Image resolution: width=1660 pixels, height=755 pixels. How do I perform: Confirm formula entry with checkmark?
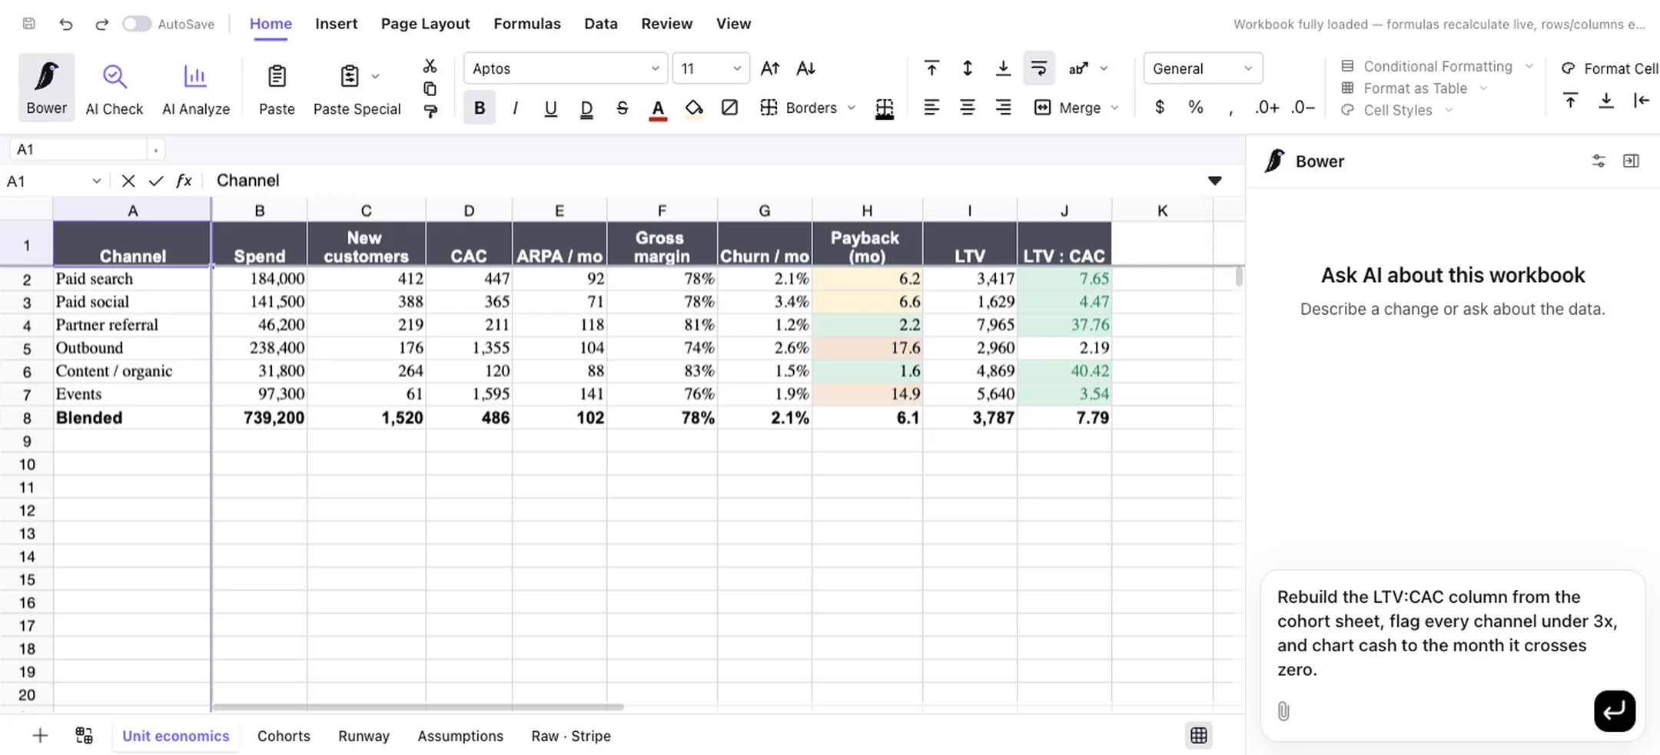tap(156, 181)
